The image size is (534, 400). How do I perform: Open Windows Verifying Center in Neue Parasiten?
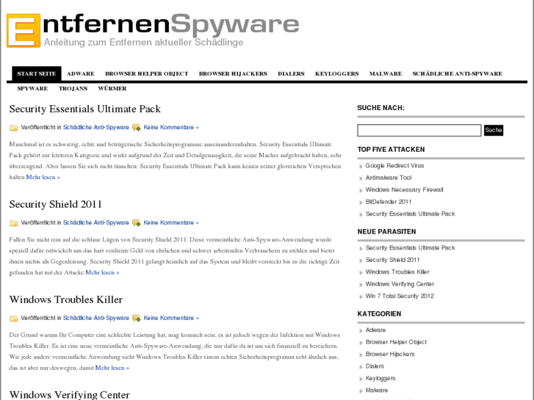(400, 284)
